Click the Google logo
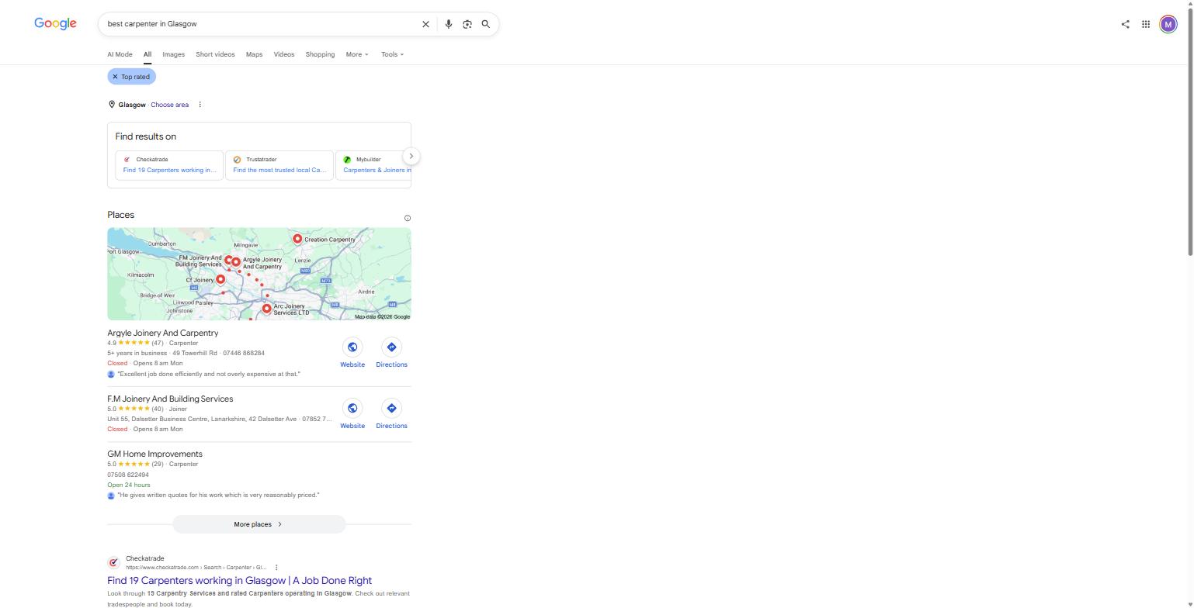The height and width of the screenshot is (608, 1194). pyautogui.click(x=55, y=24)
